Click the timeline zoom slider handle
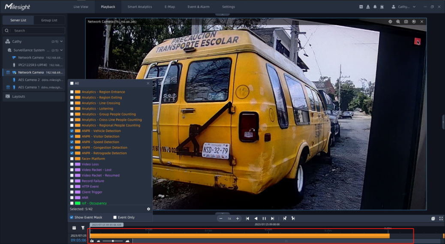Screen dimensions: 445x244 (x=113, y=241)
